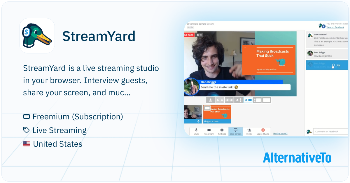Click the Stop Screen monitor button
Viewport: 350px width, 183px height.
(x=235, y=132)
